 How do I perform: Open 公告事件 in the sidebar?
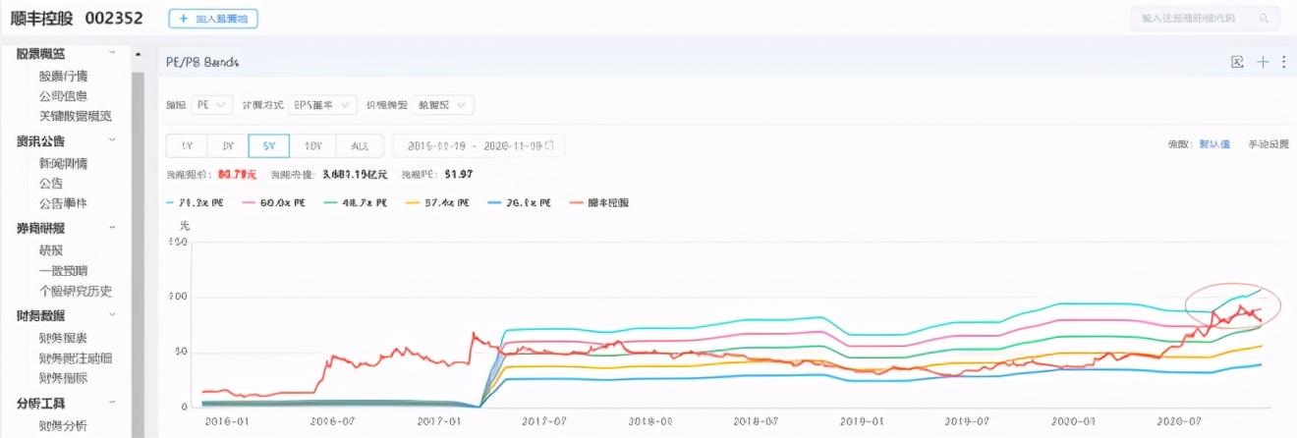[x=63, y=202]
